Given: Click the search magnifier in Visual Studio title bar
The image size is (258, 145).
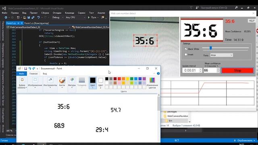Looking at the screenshot, I should pos(236,8).
